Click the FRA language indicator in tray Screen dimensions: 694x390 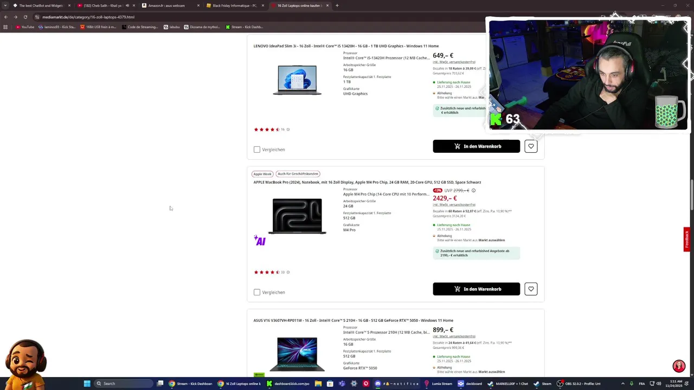642,383
